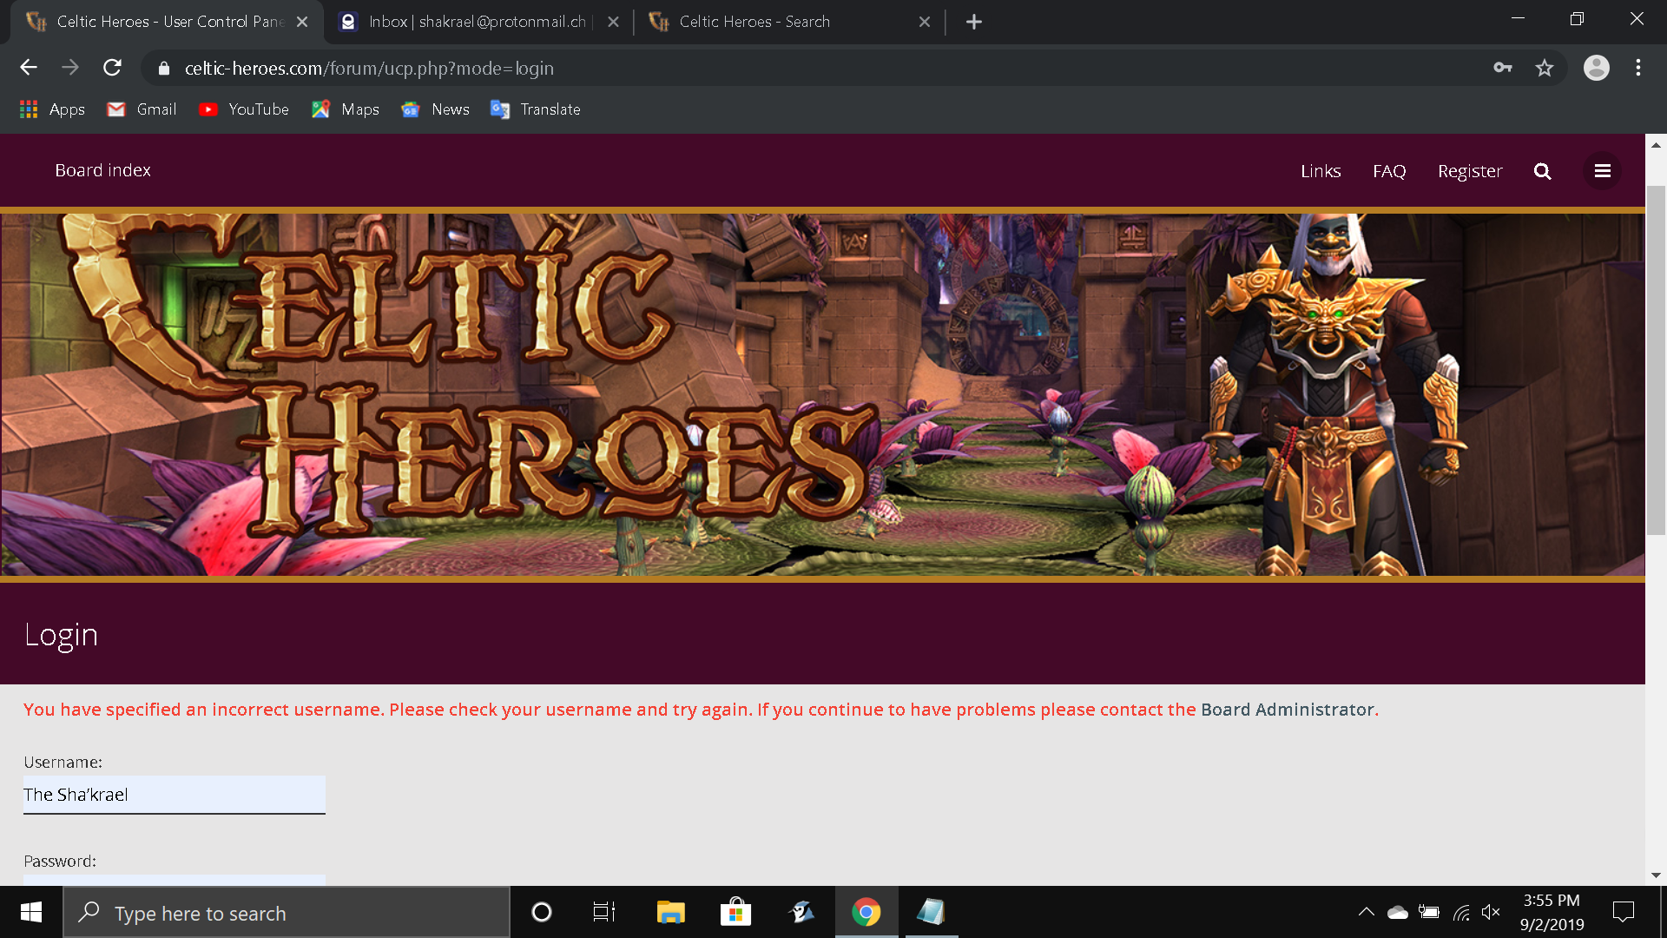The width and height of the screenshot is (1667, 938).
Task: Open the Links menu in forum header
Action: click(x=1321, y=171)
